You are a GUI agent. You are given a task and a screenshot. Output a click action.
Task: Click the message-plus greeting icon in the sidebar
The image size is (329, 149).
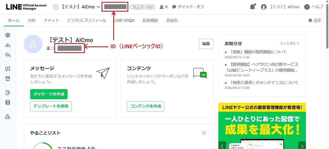click(8, 69)
